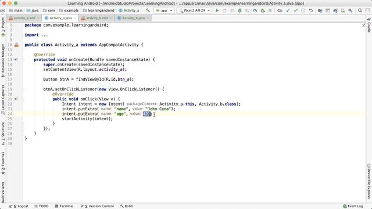Click Attach Debugger to Android Process icon
This screenshot has width=372, height=209.
(x=262, y=10)
